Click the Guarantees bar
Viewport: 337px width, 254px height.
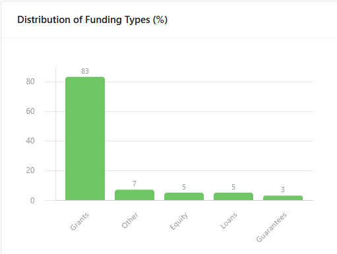(283, 198)
